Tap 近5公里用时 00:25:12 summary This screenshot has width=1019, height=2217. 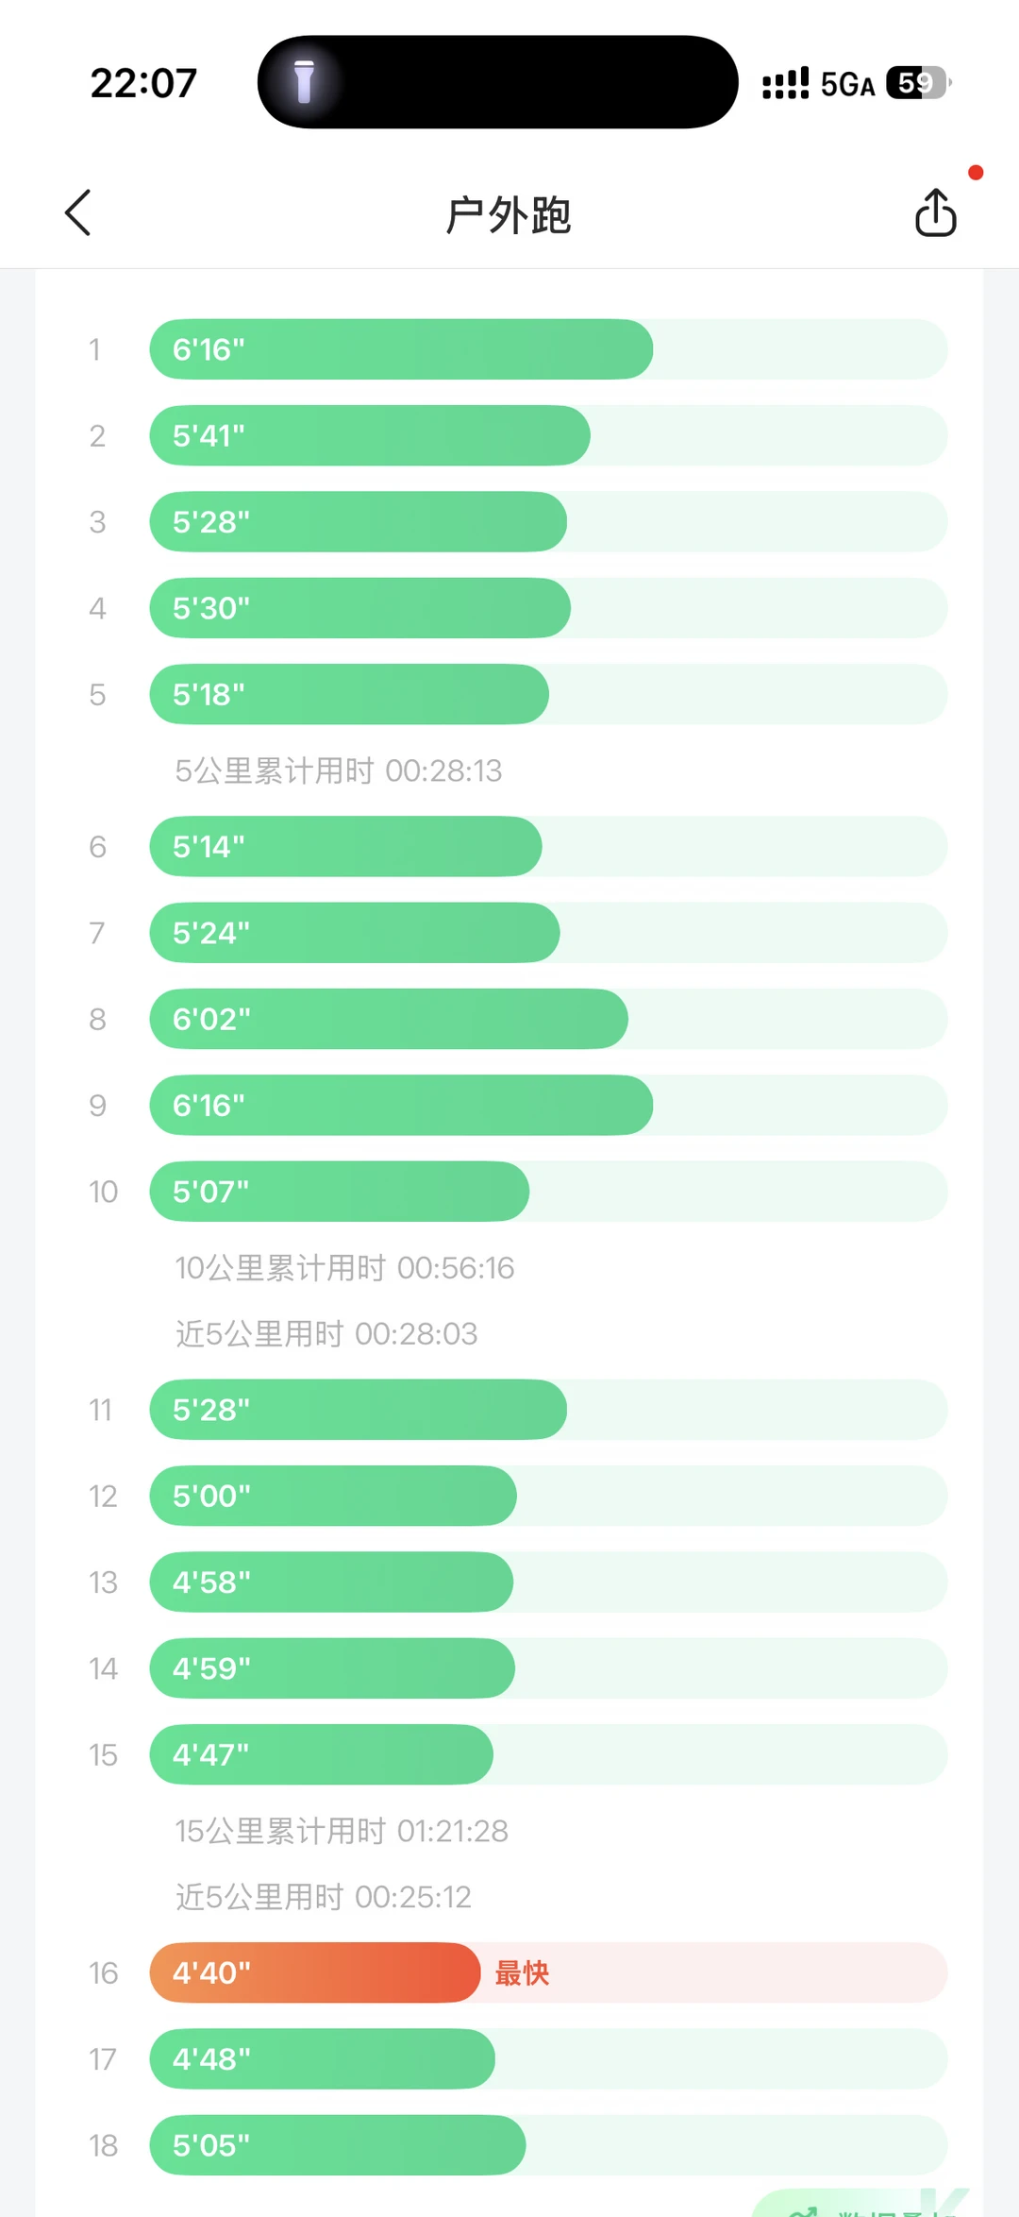click(323, 1897)
